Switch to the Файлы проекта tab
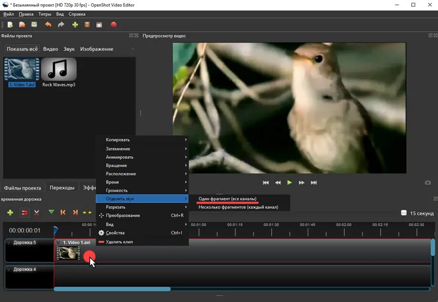 (22, 188)
